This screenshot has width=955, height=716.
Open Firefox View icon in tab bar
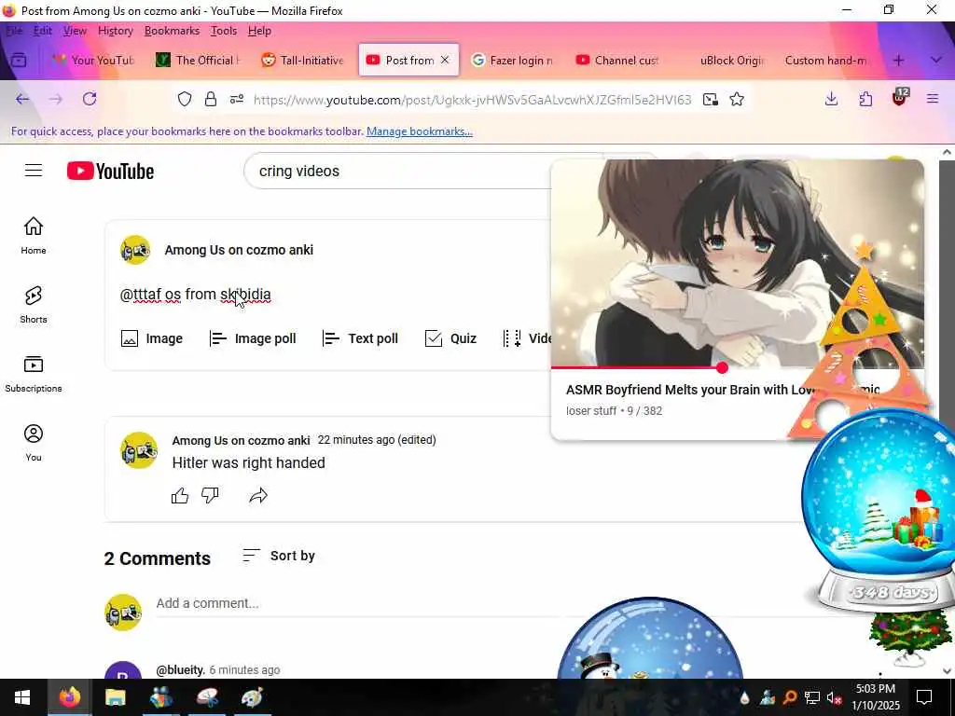point(19,60)
